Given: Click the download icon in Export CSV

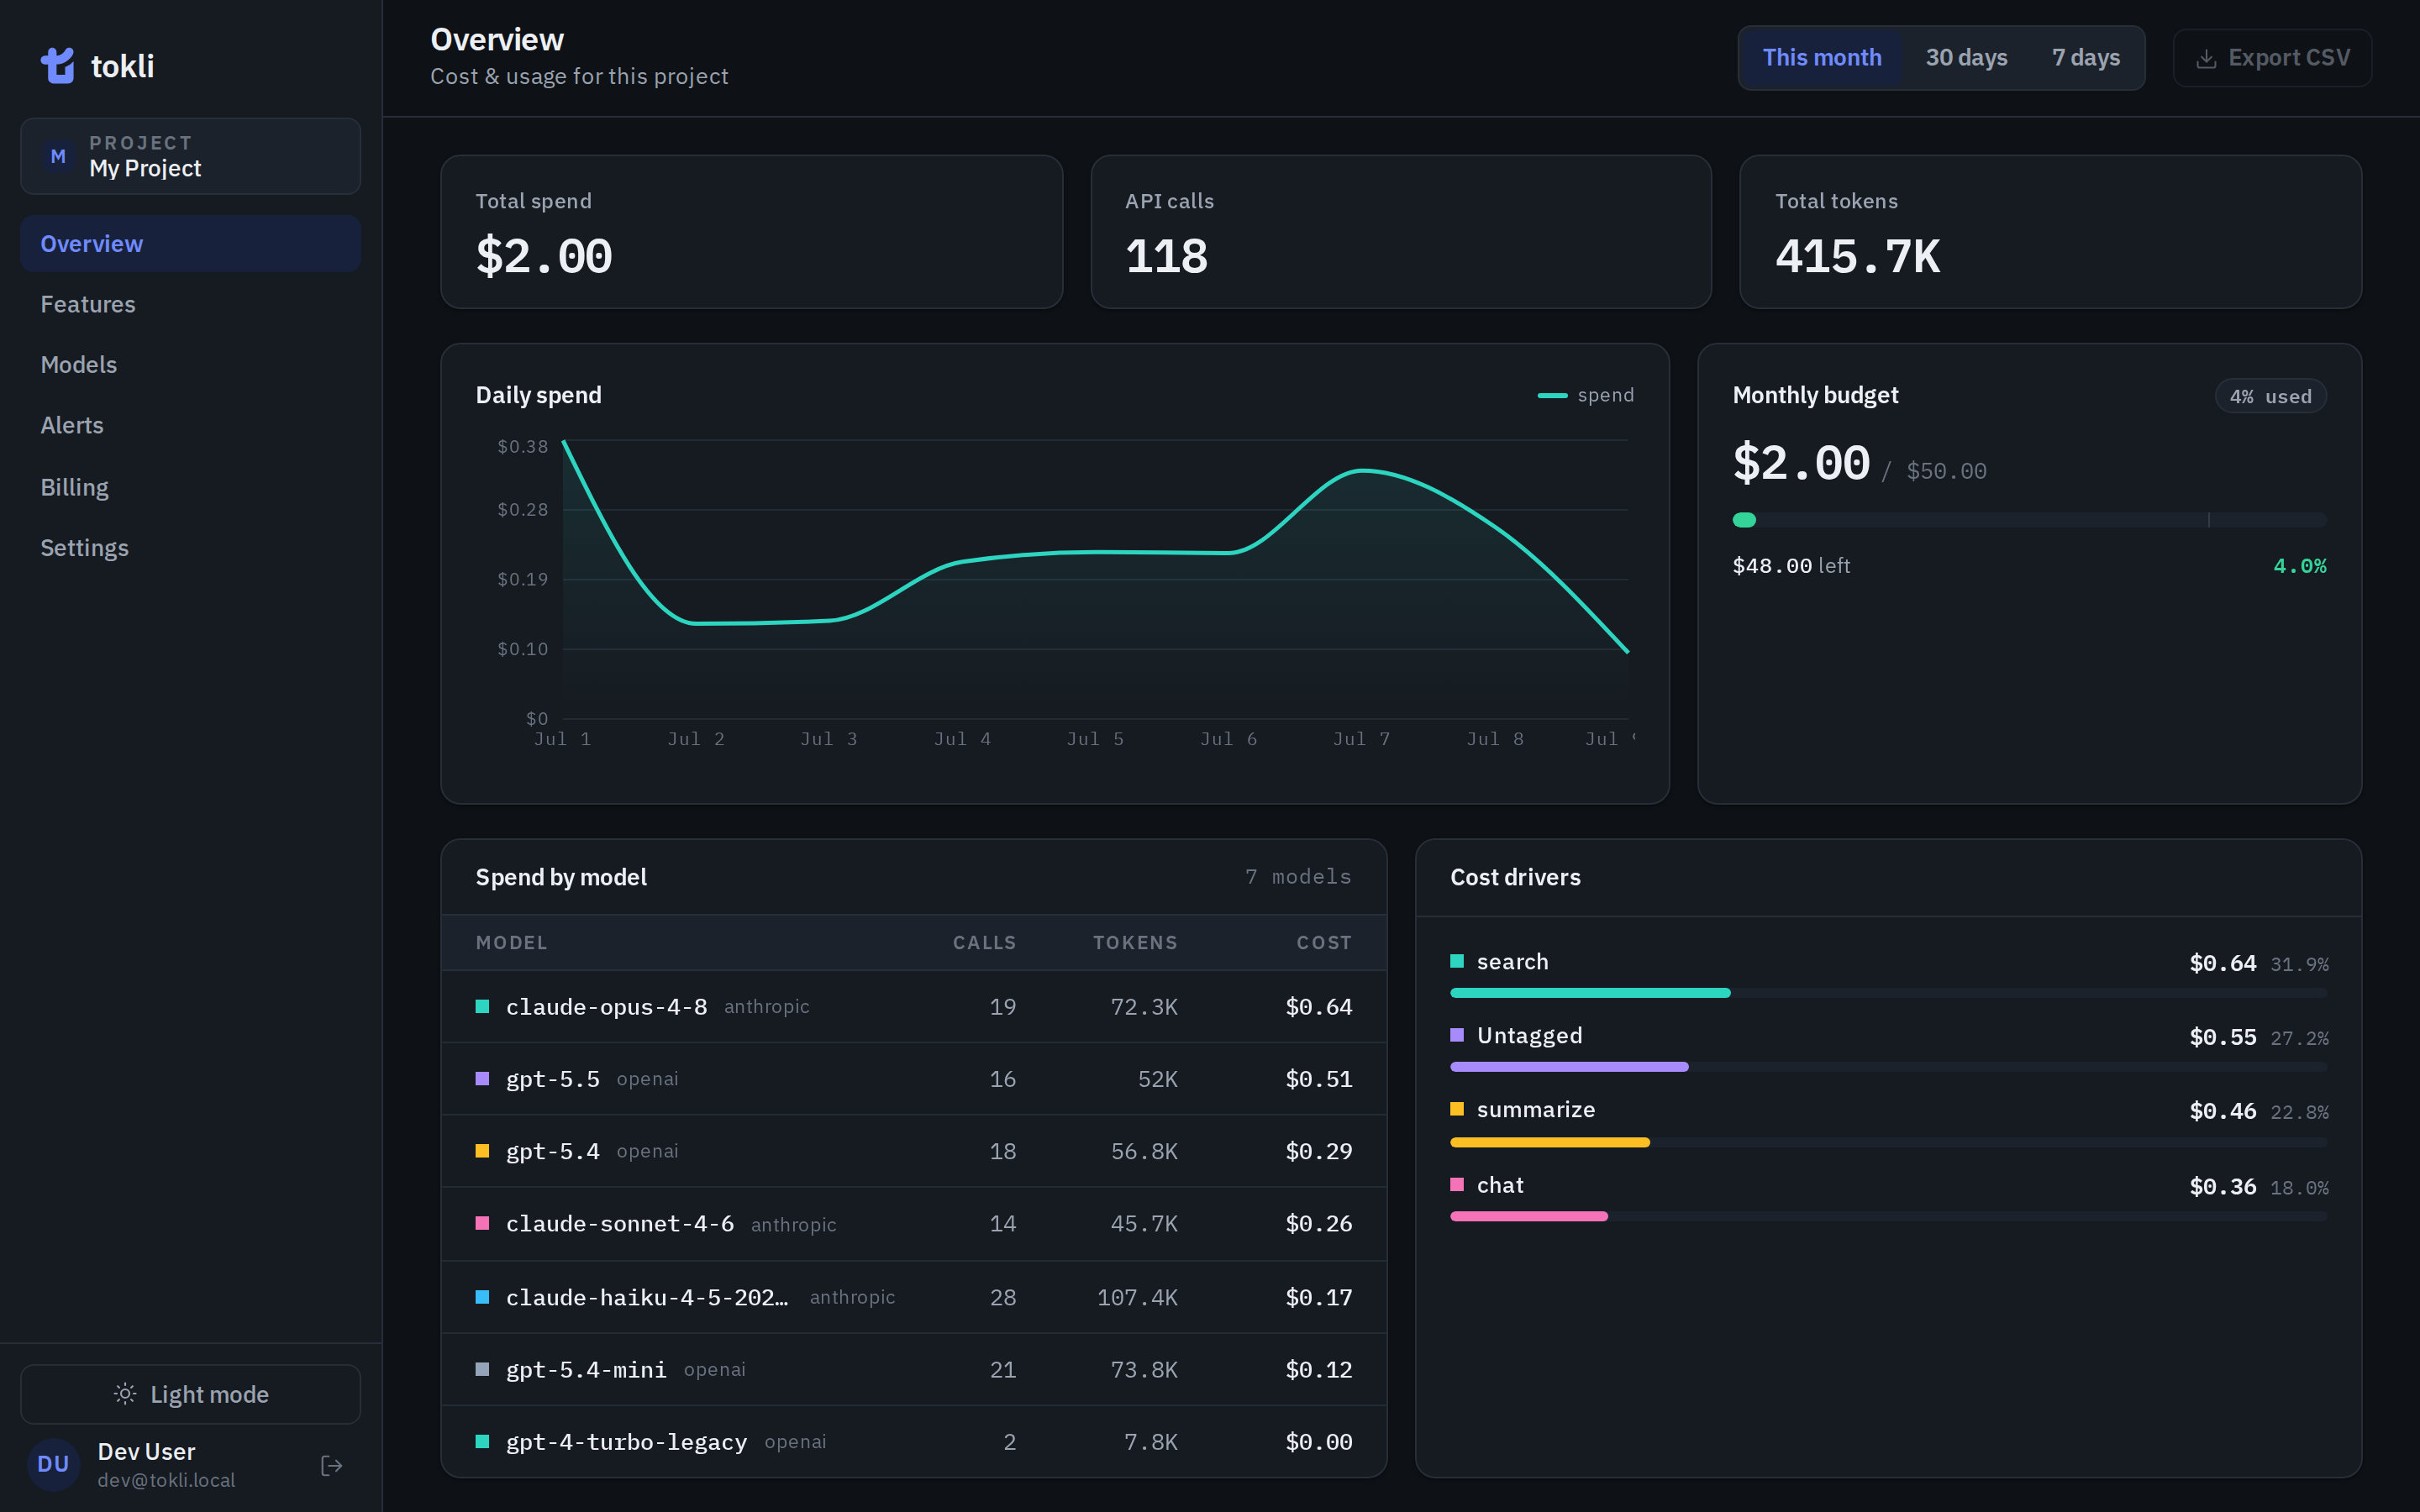Looking at the screenshot, I should [x=2206, y=59].
